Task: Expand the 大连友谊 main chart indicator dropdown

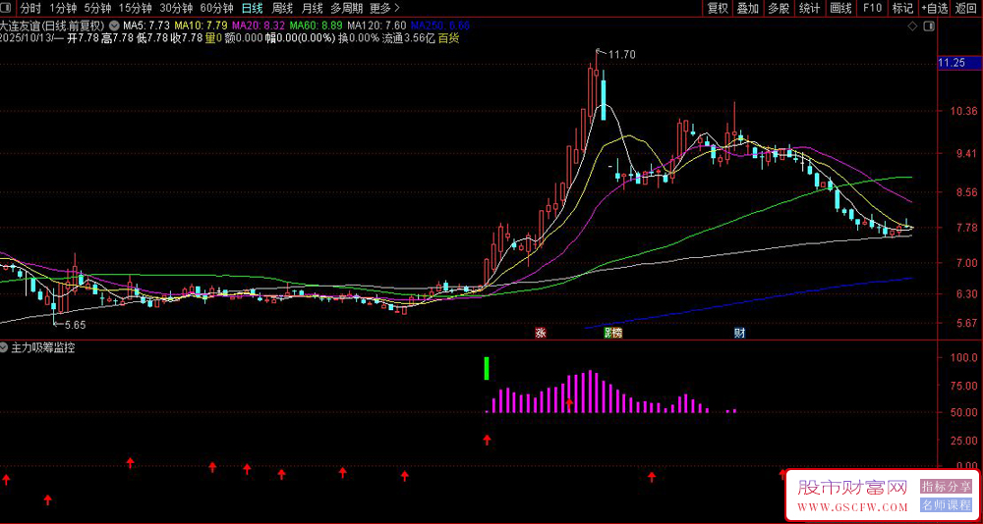Action: (115, 26)
